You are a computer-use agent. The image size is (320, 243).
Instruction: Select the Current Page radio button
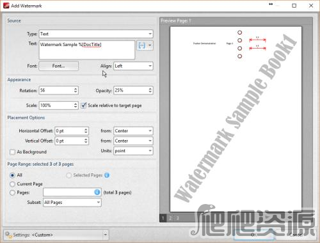click(12, 184)
